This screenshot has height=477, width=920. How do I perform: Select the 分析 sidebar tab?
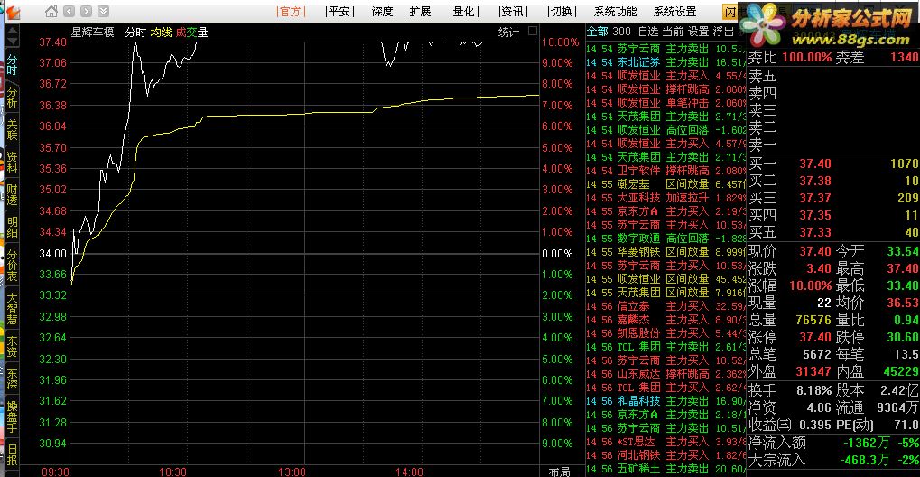pos(13,98)
